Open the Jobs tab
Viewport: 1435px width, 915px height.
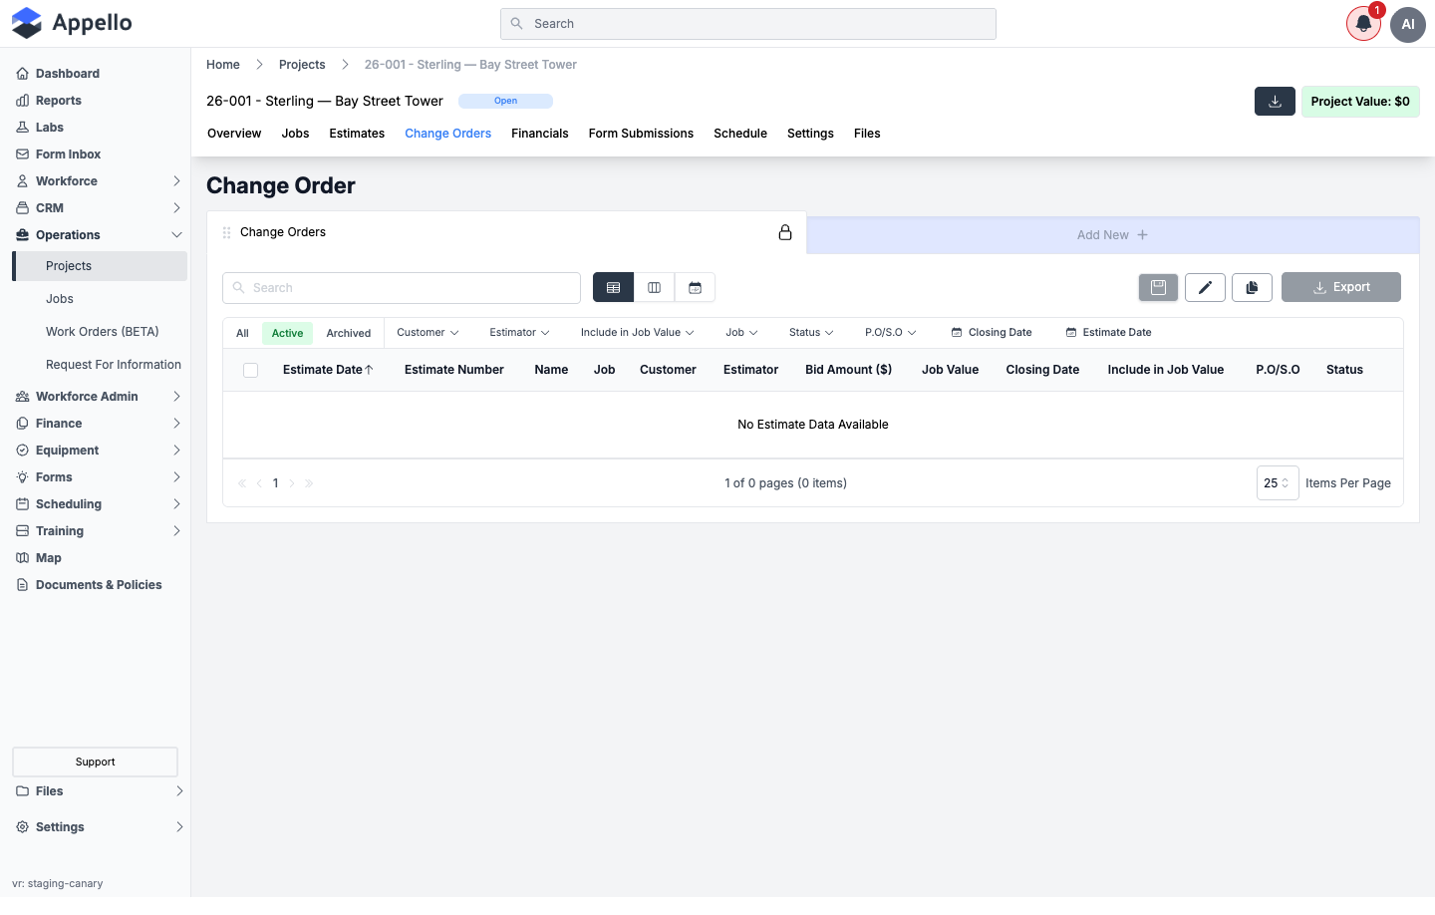[x=295, y=134]
